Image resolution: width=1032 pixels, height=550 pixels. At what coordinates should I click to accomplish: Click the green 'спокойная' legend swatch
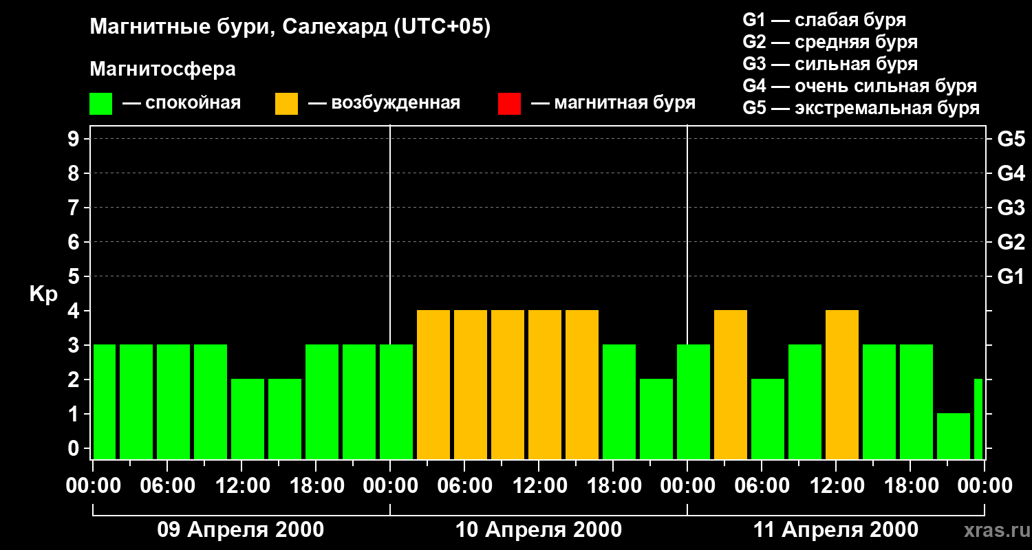[x=101, y=104]
